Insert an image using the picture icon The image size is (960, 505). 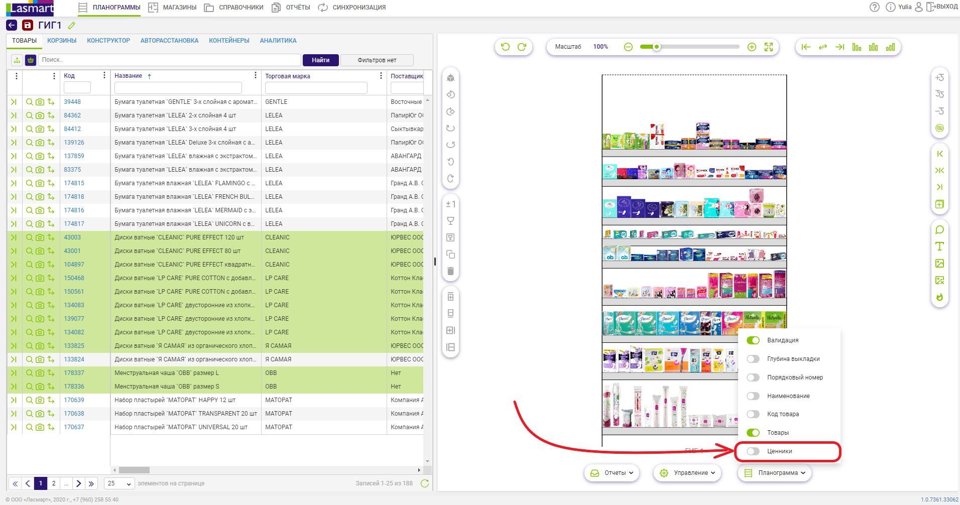(940, 264)
